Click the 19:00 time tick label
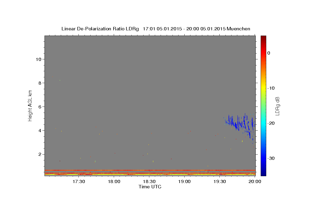Viewport: 316px width, 211px height. click(185, 181)
